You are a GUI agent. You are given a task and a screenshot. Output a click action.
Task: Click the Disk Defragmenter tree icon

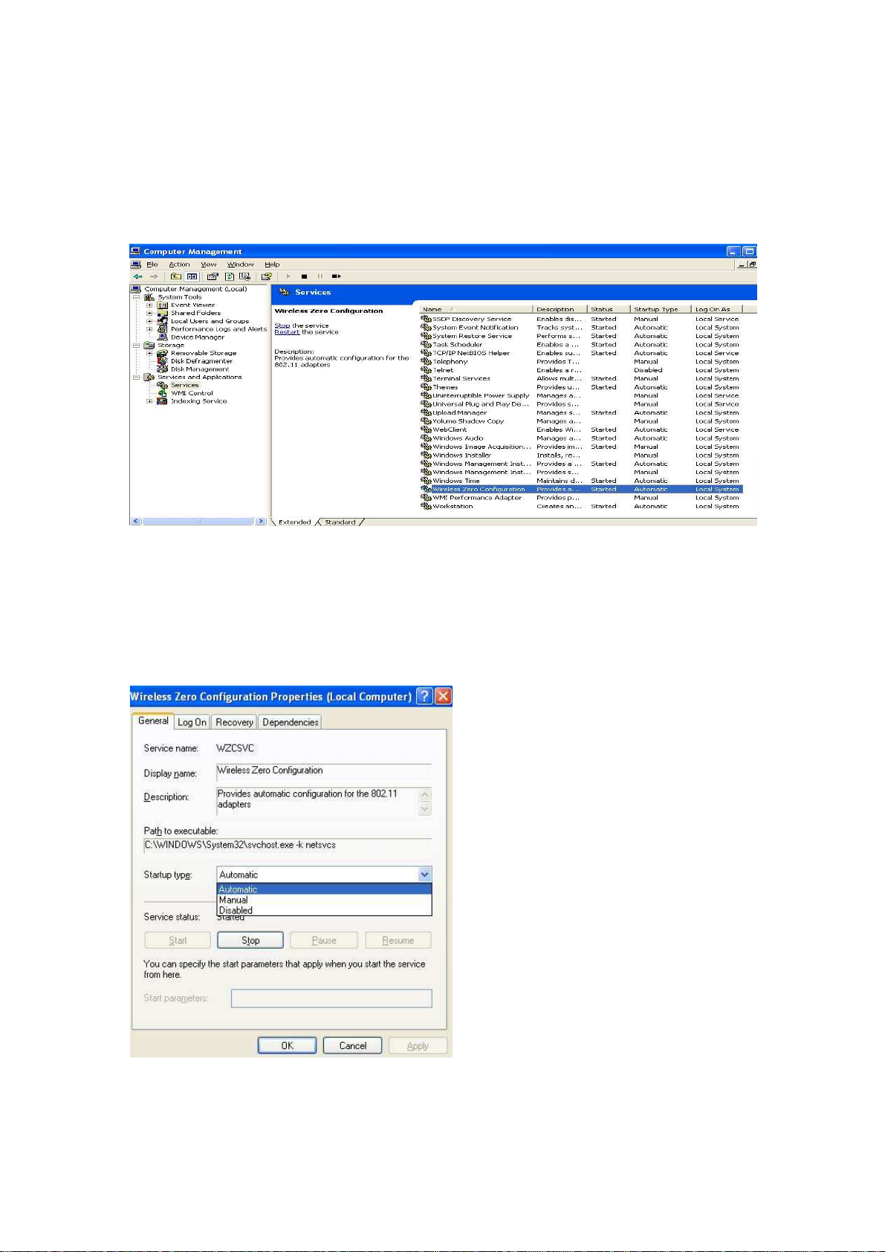tap(163, 361)
